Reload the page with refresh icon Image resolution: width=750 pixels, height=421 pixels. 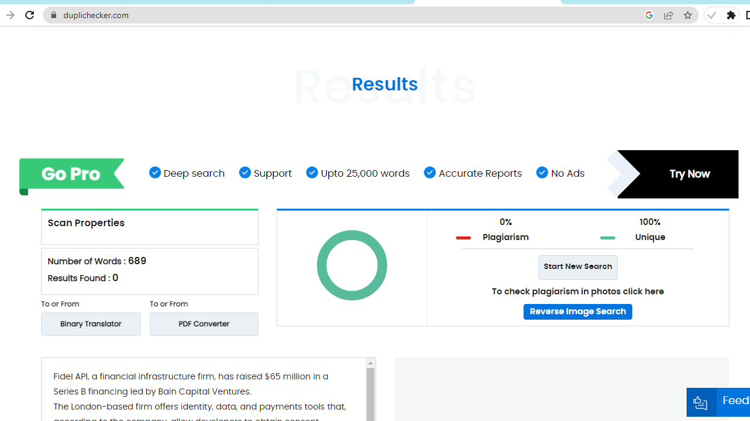[29, 15]
